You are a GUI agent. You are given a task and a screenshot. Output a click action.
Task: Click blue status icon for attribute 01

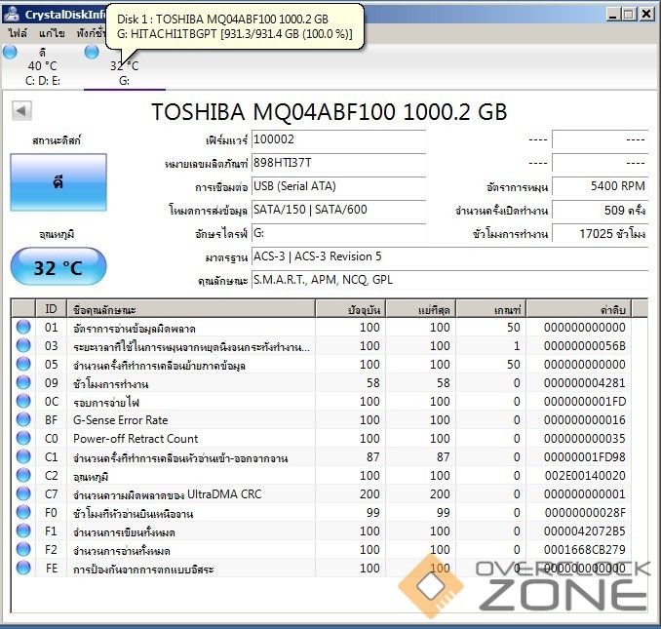(23, 328)
